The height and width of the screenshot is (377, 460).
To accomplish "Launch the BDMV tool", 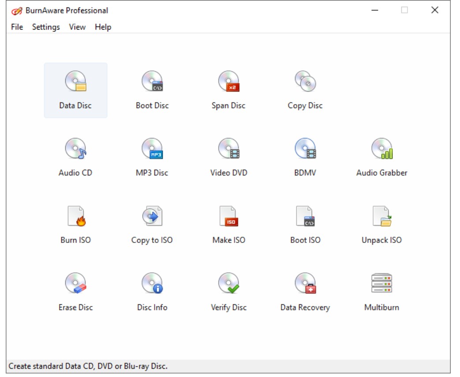I will pyautogui.click(x=305, y=154).
